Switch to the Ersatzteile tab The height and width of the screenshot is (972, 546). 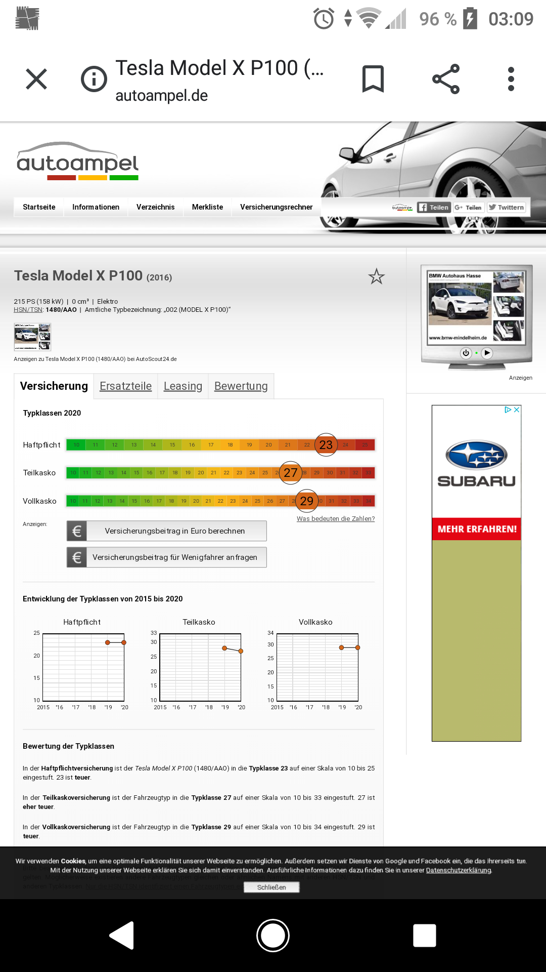click(125, 386)
